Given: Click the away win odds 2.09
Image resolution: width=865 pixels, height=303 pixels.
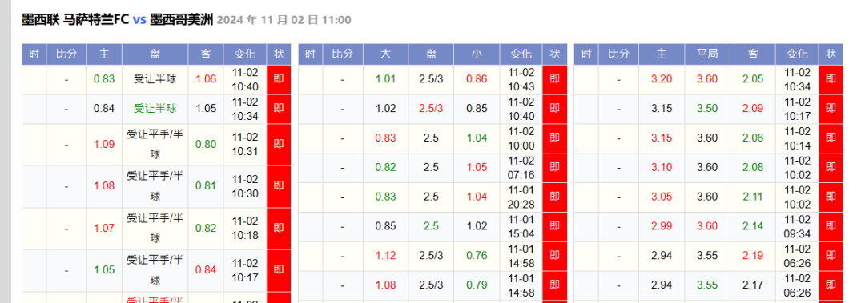Looking at the screenshot, I should coord(752,109).
